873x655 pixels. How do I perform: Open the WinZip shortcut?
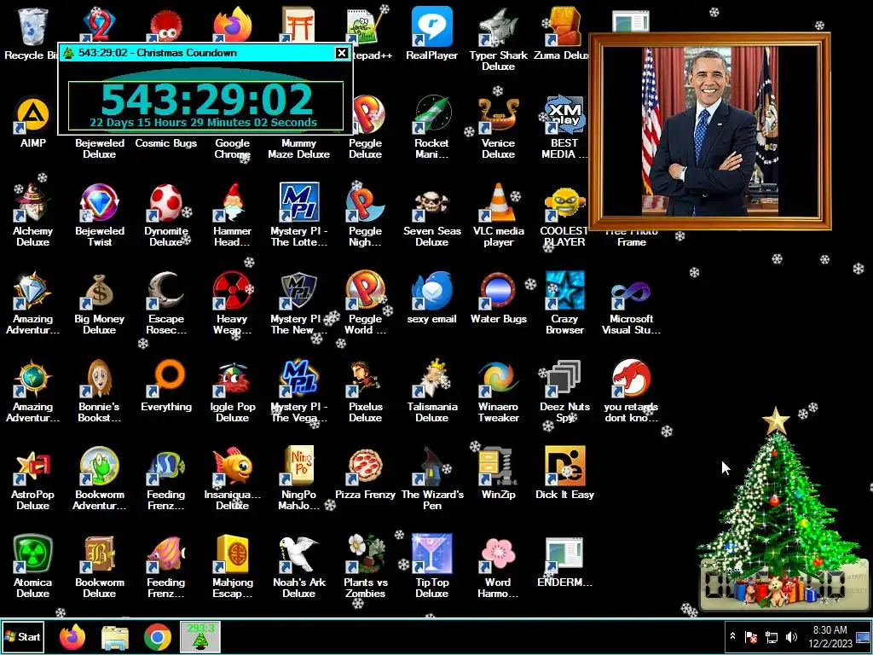(498, 473)
